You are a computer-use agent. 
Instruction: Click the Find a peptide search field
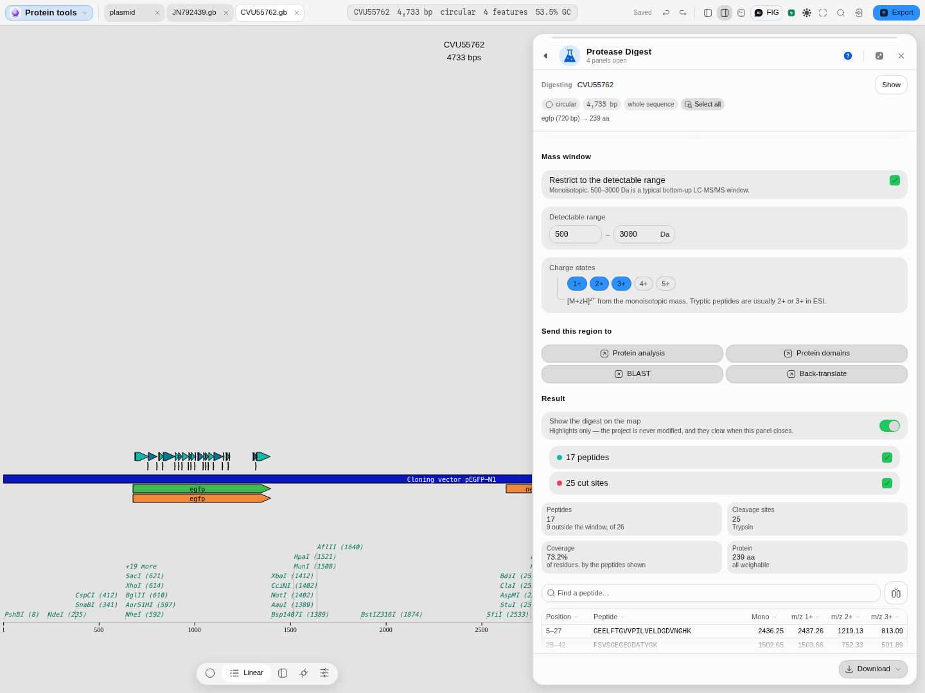click(711, 593)
